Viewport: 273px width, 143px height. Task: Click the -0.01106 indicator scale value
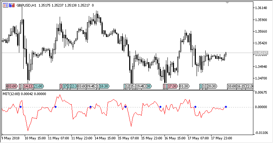(261, 133)
